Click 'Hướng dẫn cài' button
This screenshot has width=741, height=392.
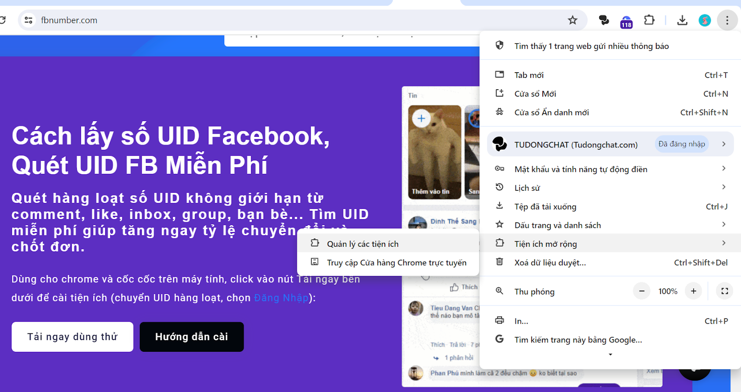tap(192, 337)
